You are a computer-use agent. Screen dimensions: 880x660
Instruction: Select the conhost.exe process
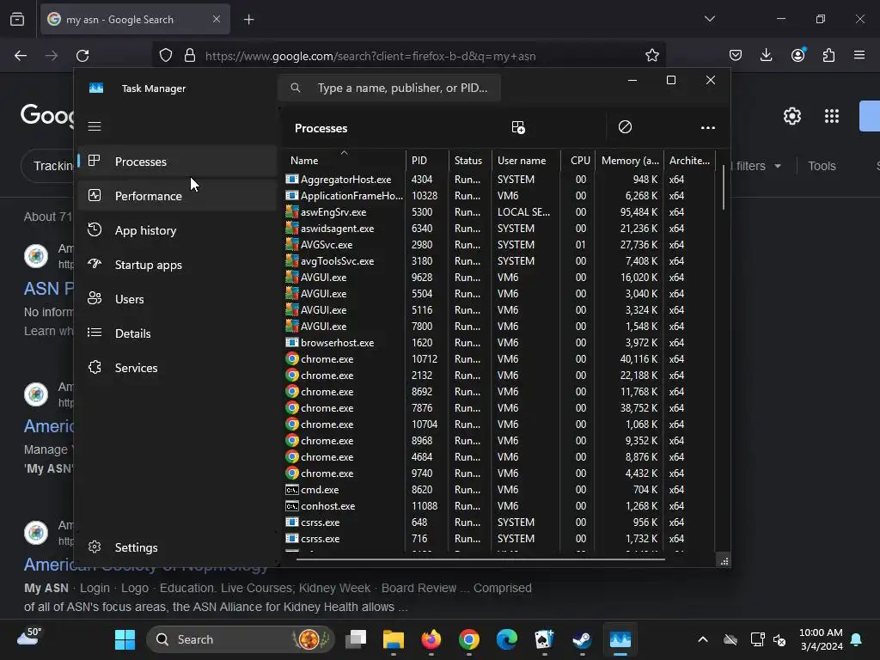pyautogui.click(x=499, y=505)
